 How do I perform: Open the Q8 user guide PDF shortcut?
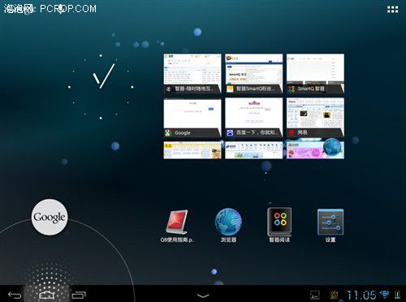coord(177,226)
